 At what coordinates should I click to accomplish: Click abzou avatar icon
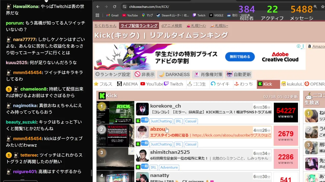[x=142, y=132]
